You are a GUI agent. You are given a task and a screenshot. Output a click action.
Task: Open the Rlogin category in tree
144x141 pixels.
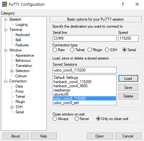[20, 102]
